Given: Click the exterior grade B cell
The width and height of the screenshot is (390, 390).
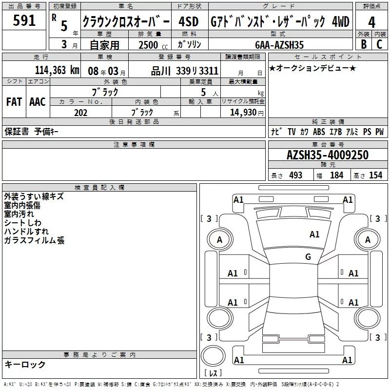Looking at the screenshot, I should point(363,44).
